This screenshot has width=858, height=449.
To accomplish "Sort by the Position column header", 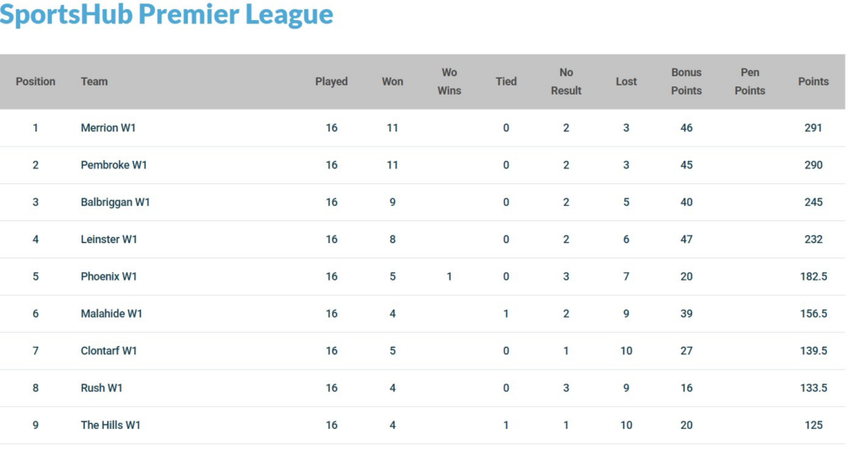I will click(35, 81).
